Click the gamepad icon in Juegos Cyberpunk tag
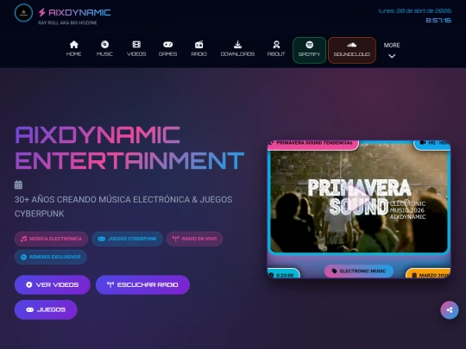The width and height of the screenshot is (466, 349). tap(102, 239)
